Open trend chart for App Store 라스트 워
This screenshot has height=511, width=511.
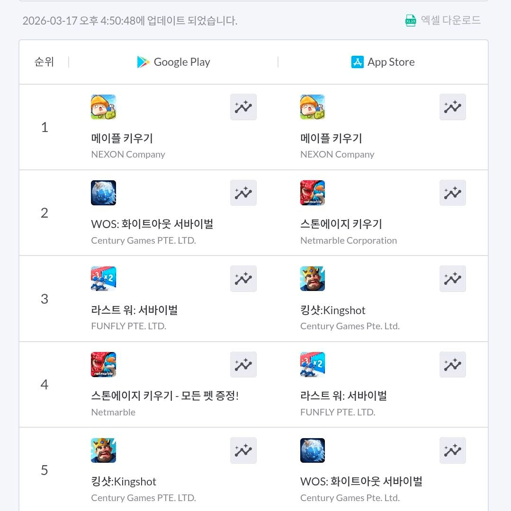tap(453, 365)
